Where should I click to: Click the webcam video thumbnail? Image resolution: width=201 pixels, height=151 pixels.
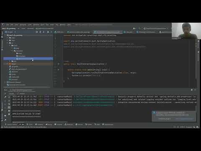186,31
